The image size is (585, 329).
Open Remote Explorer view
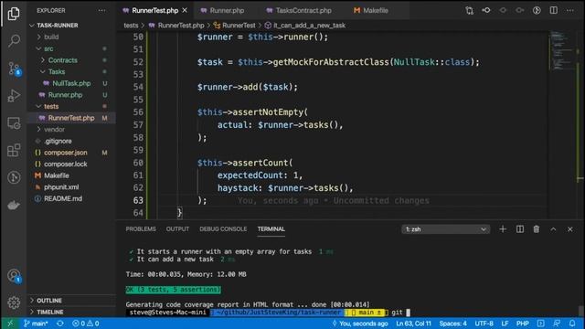click(x=14, y=123)
